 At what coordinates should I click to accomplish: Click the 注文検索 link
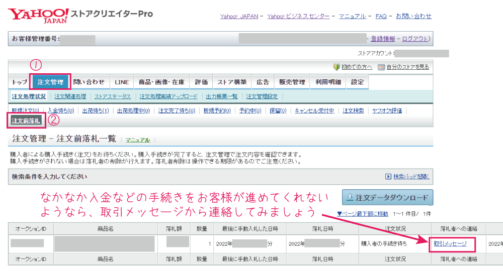click(353, 110)
